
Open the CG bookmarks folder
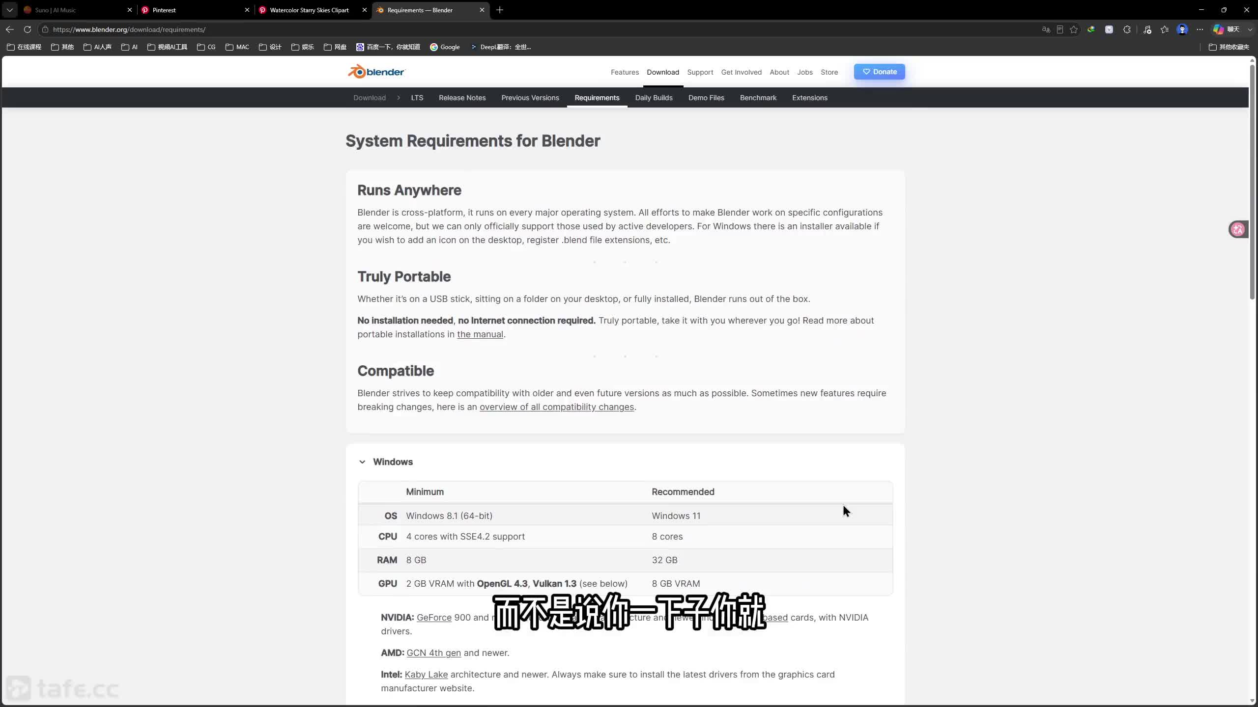pyautogui.click(x=206, y=47)
